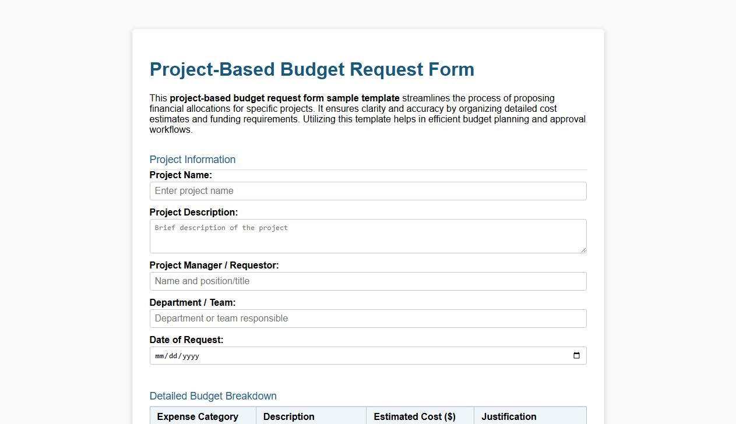Image resolution: width=736 pixels, height=424 pixels.
Task: Click the Project Name label
Action: (181, 175)
